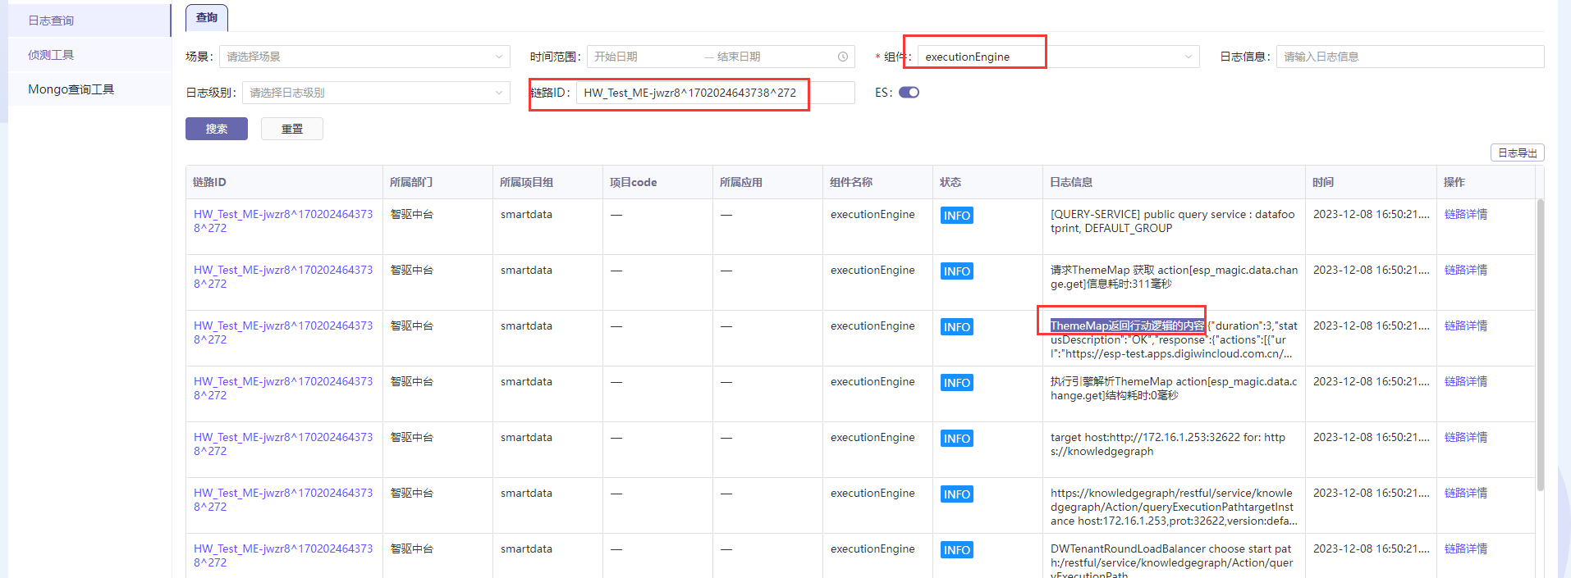The image size is (1571, 578).
Task: Open the 日志查询 sidebar menu item
Action: tap(89, 20)
